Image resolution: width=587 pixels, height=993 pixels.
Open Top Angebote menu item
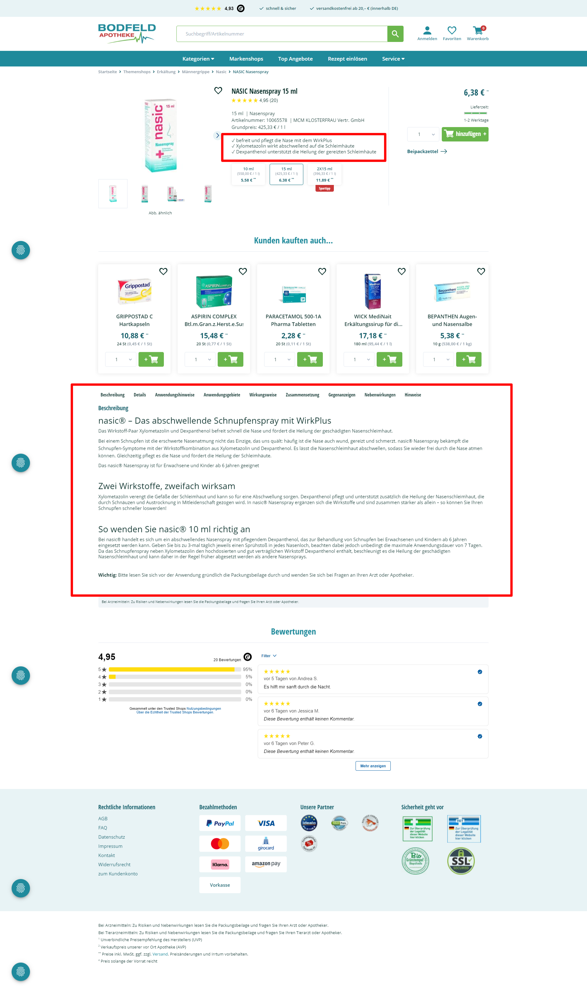pos(295,58)
